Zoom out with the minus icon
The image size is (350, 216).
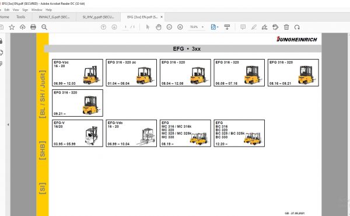169,27
